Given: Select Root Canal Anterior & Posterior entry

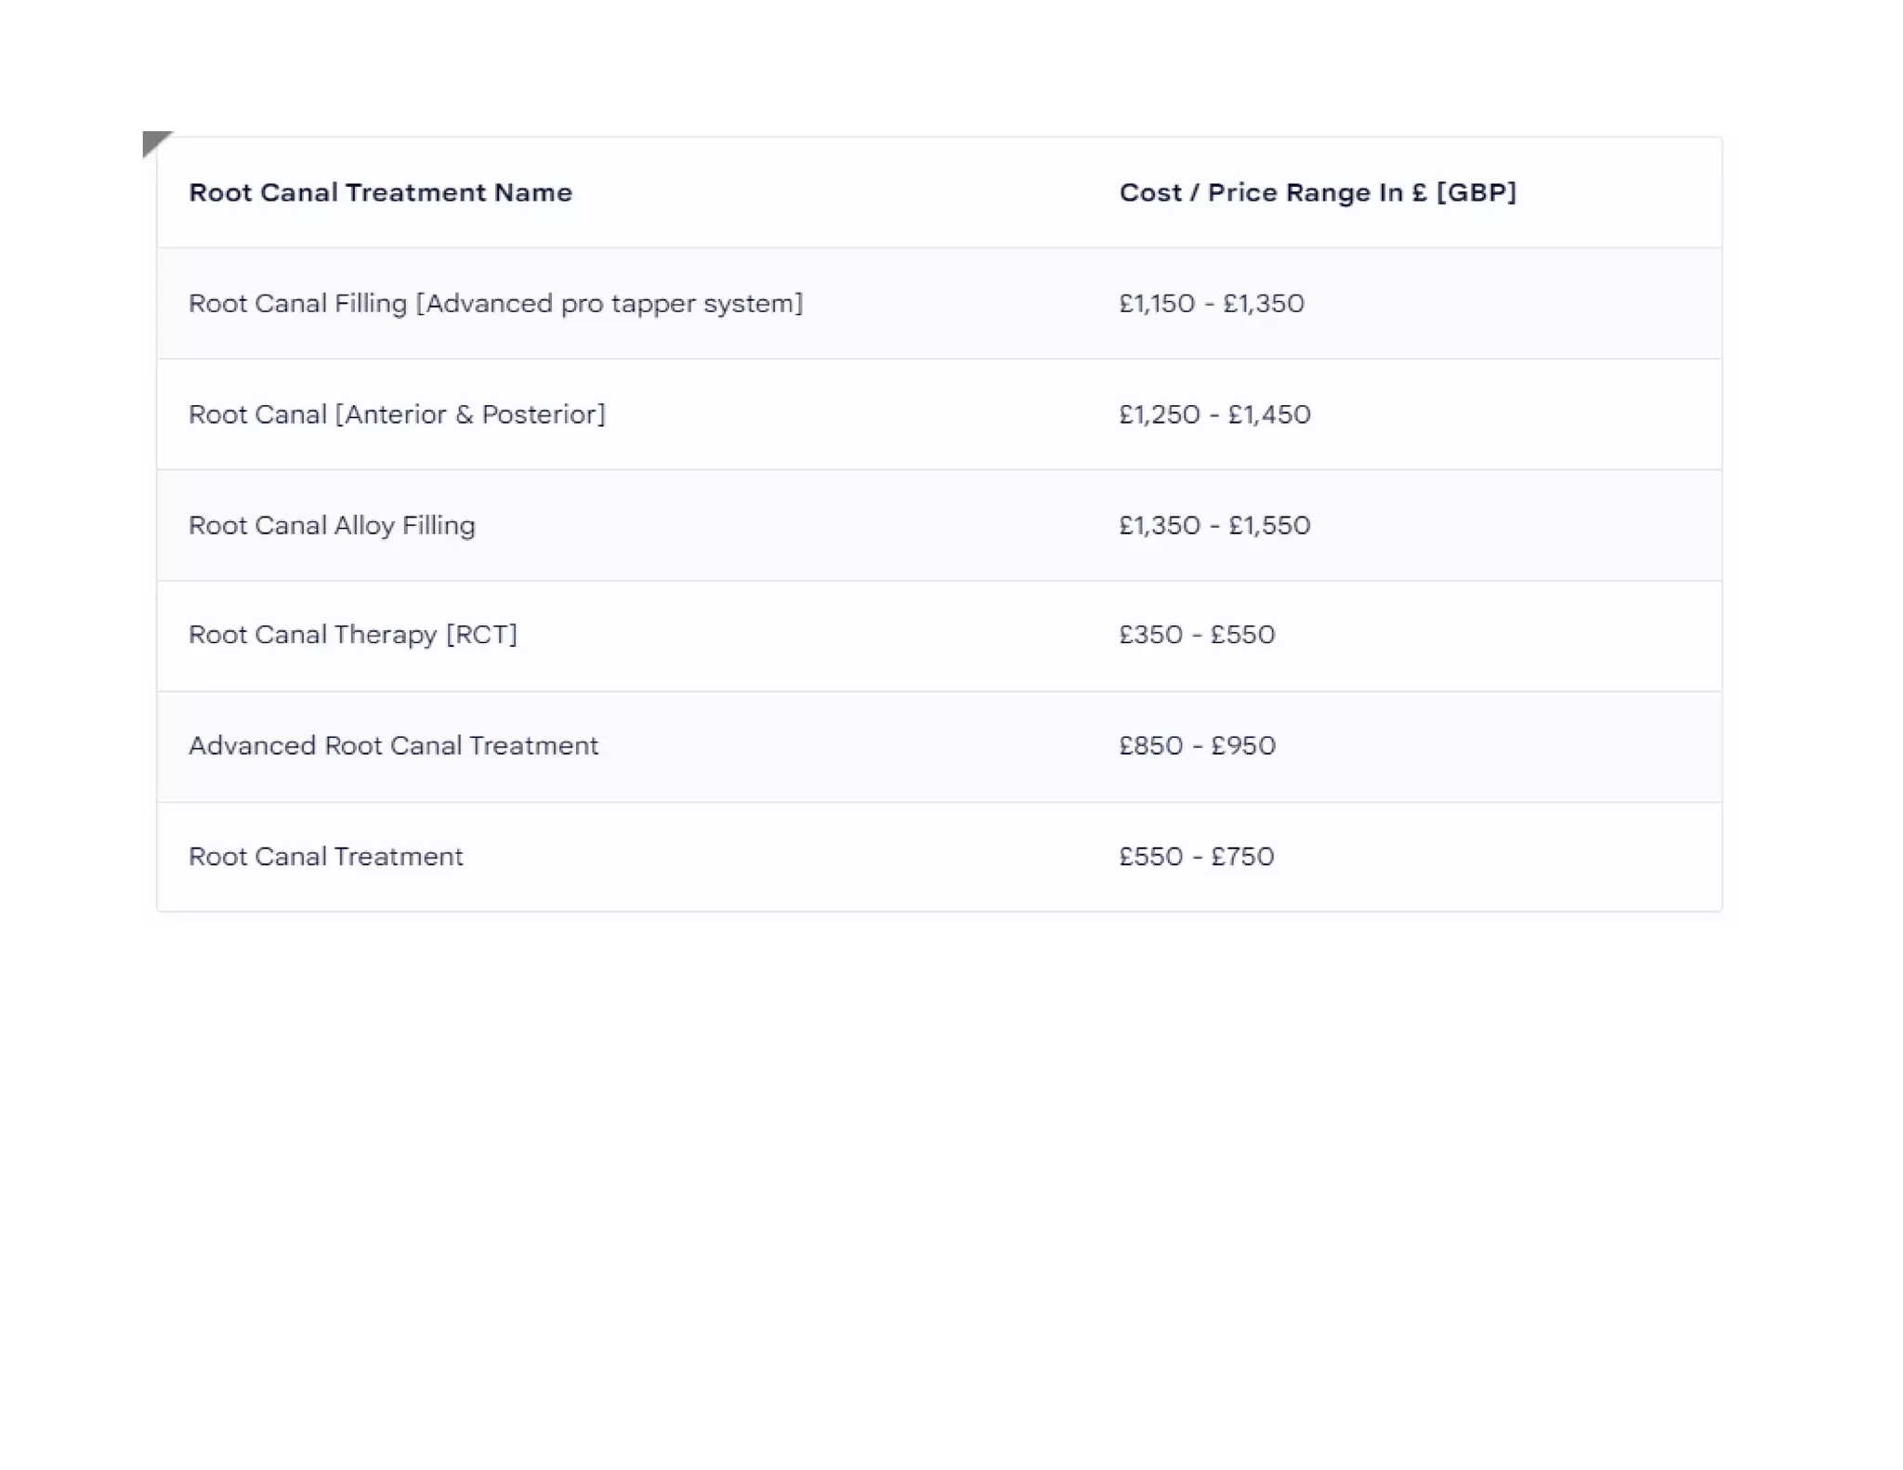Looking at the screenshot, I should click(x=397, y=414).
